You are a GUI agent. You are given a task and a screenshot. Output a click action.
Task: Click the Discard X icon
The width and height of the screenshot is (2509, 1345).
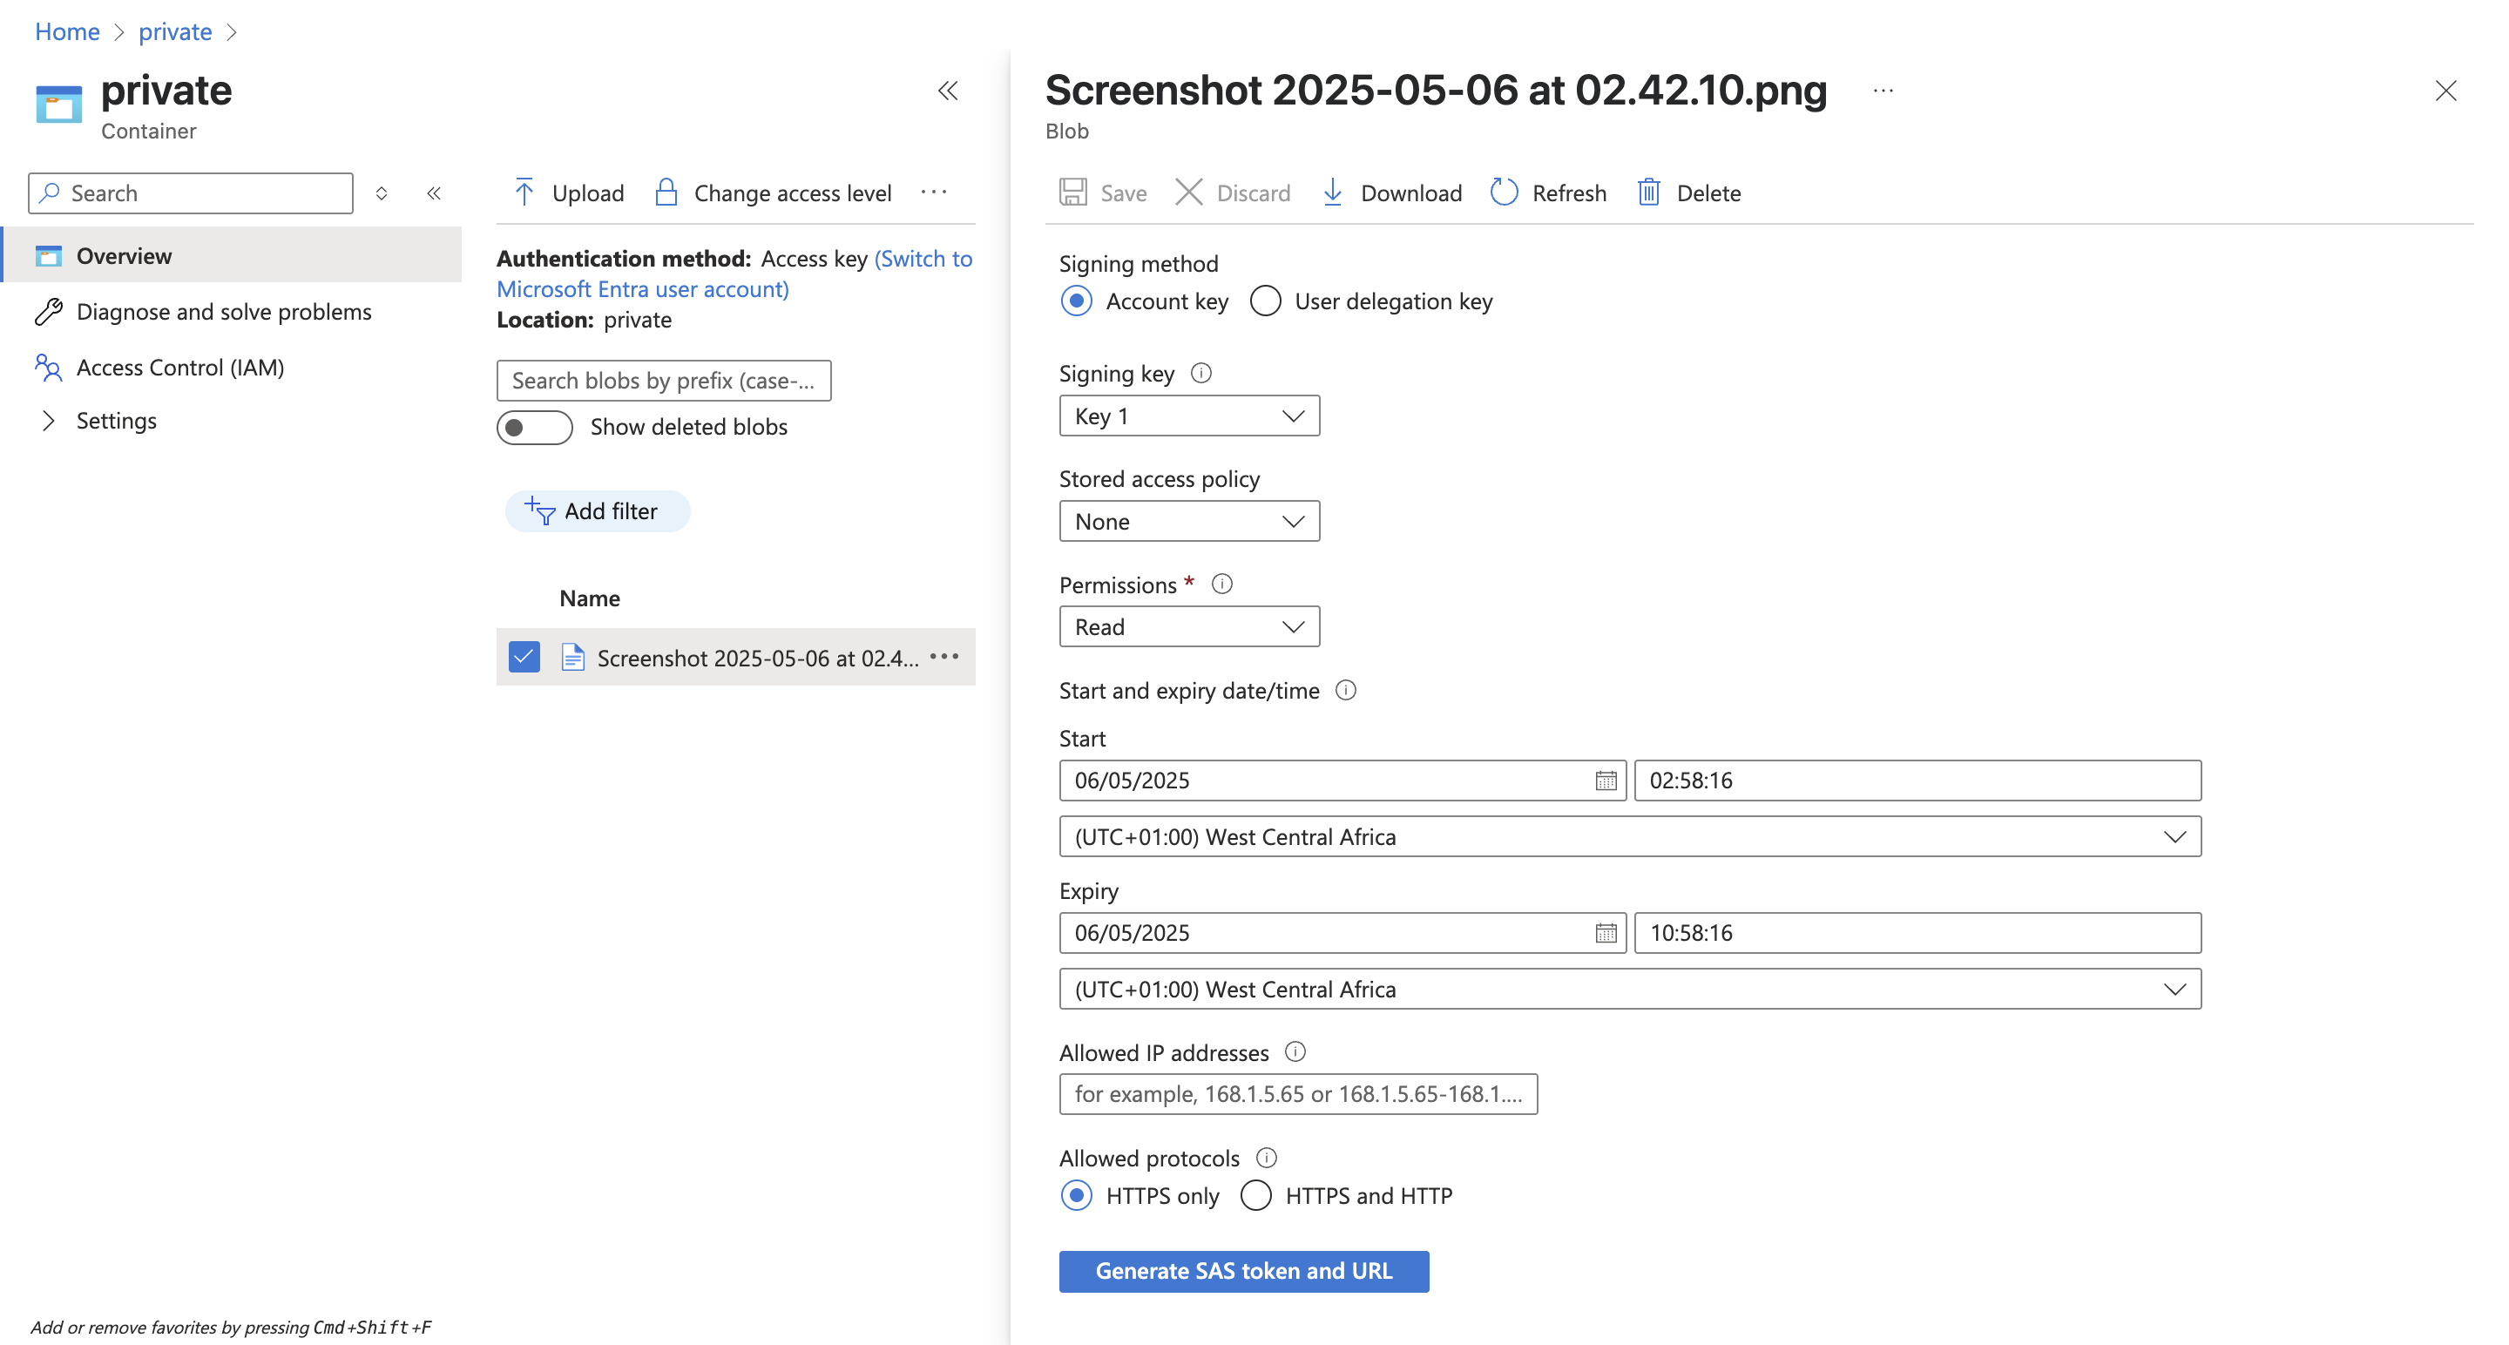tap(1189, 192)
